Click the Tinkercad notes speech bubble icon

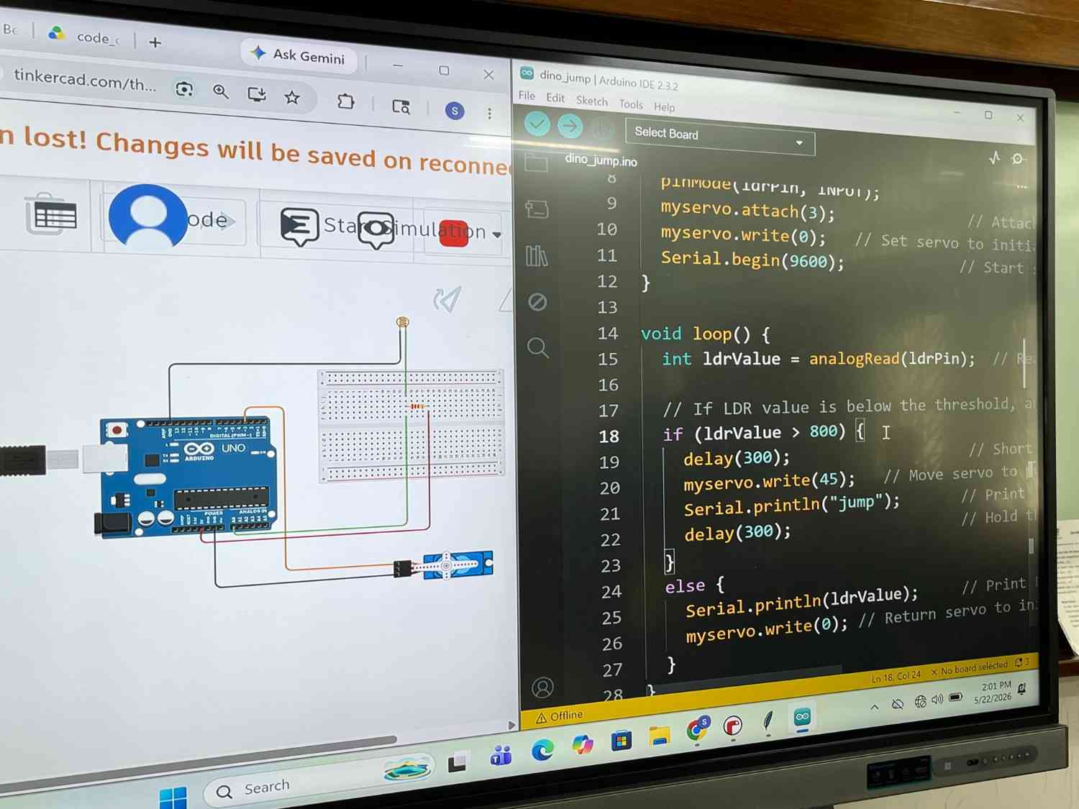point(299,227)
